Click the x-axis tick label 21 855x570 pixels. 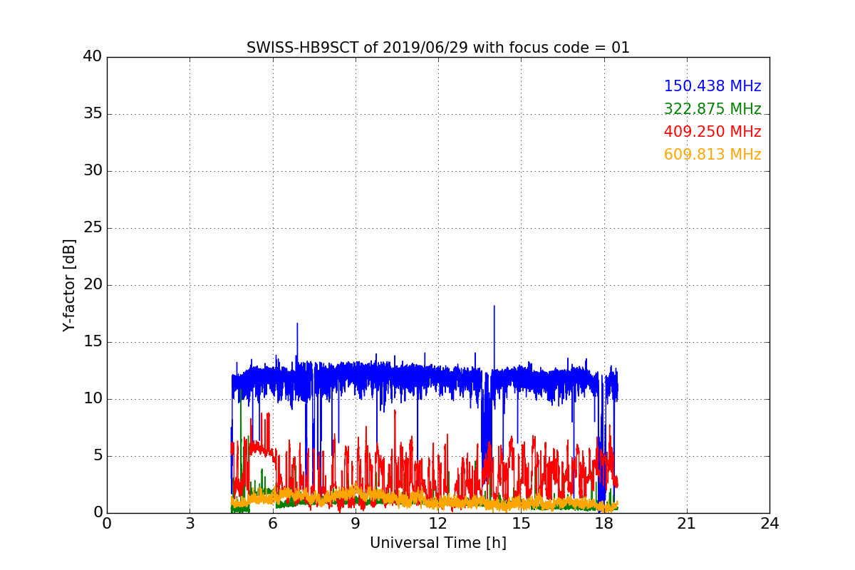point(687,524)
